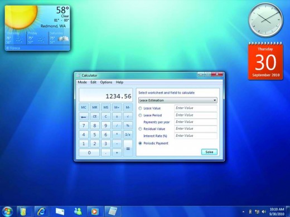Expand the Lease Estimation worksheet dropdown
This screenshot has width=290, height=217.
178,100
